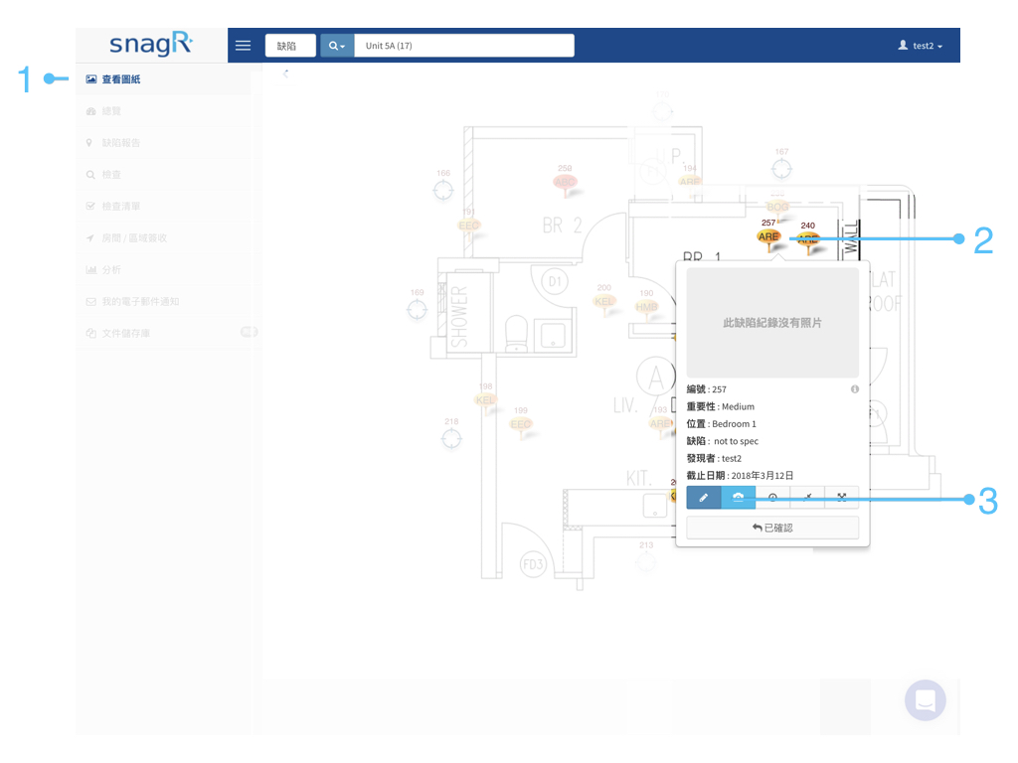Click the Unit 5A (17) search field
Viewport: 1018px width, 763px height.
464,46
